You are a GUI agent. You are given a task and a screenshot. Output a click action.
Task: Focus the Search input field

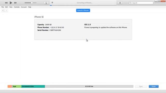pyautogui.click(x=141, y=3)
